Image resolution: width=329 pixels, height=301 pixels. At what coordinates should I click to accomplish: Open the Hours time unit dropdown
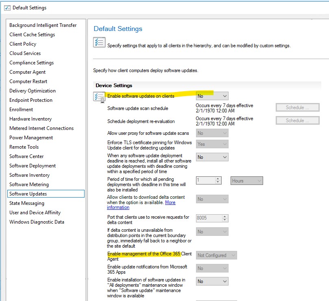247,180
